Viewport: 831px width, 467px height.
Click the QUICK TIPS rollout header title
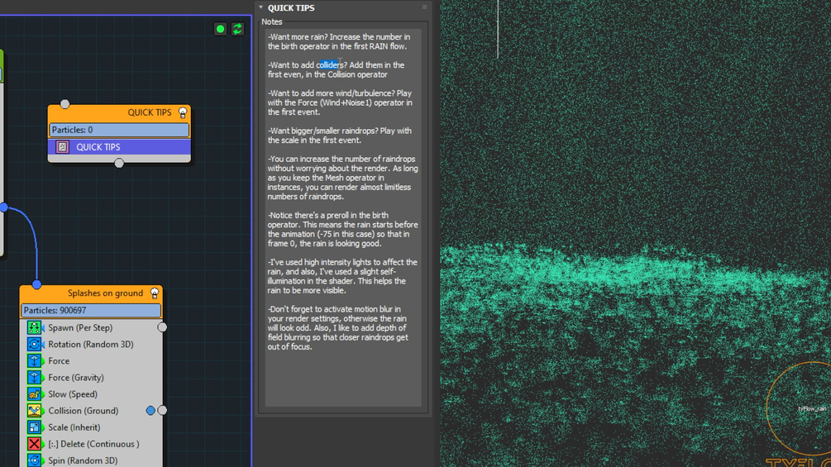coord(291,8)
